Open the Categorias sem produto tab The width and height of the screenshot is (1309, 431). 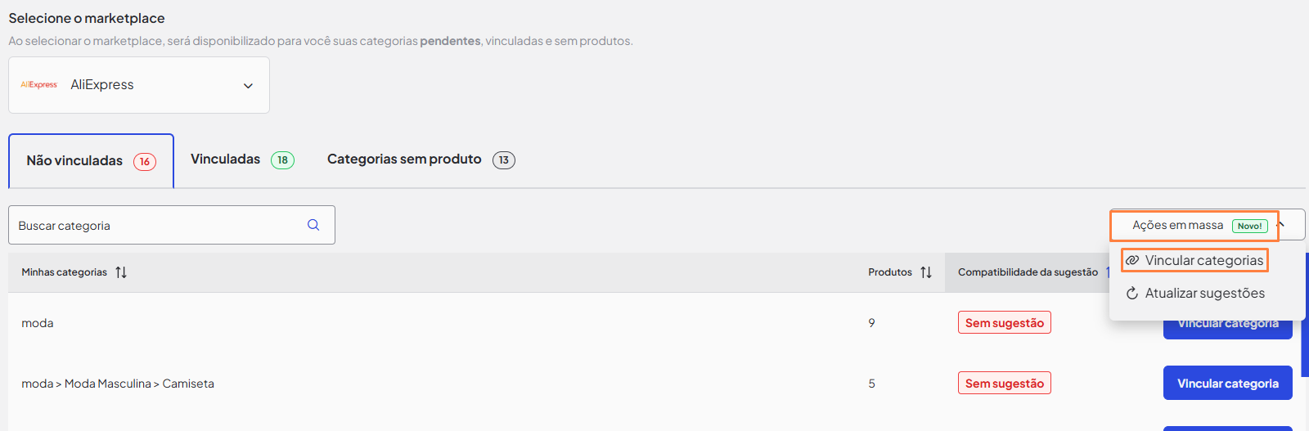pos(421,159)
